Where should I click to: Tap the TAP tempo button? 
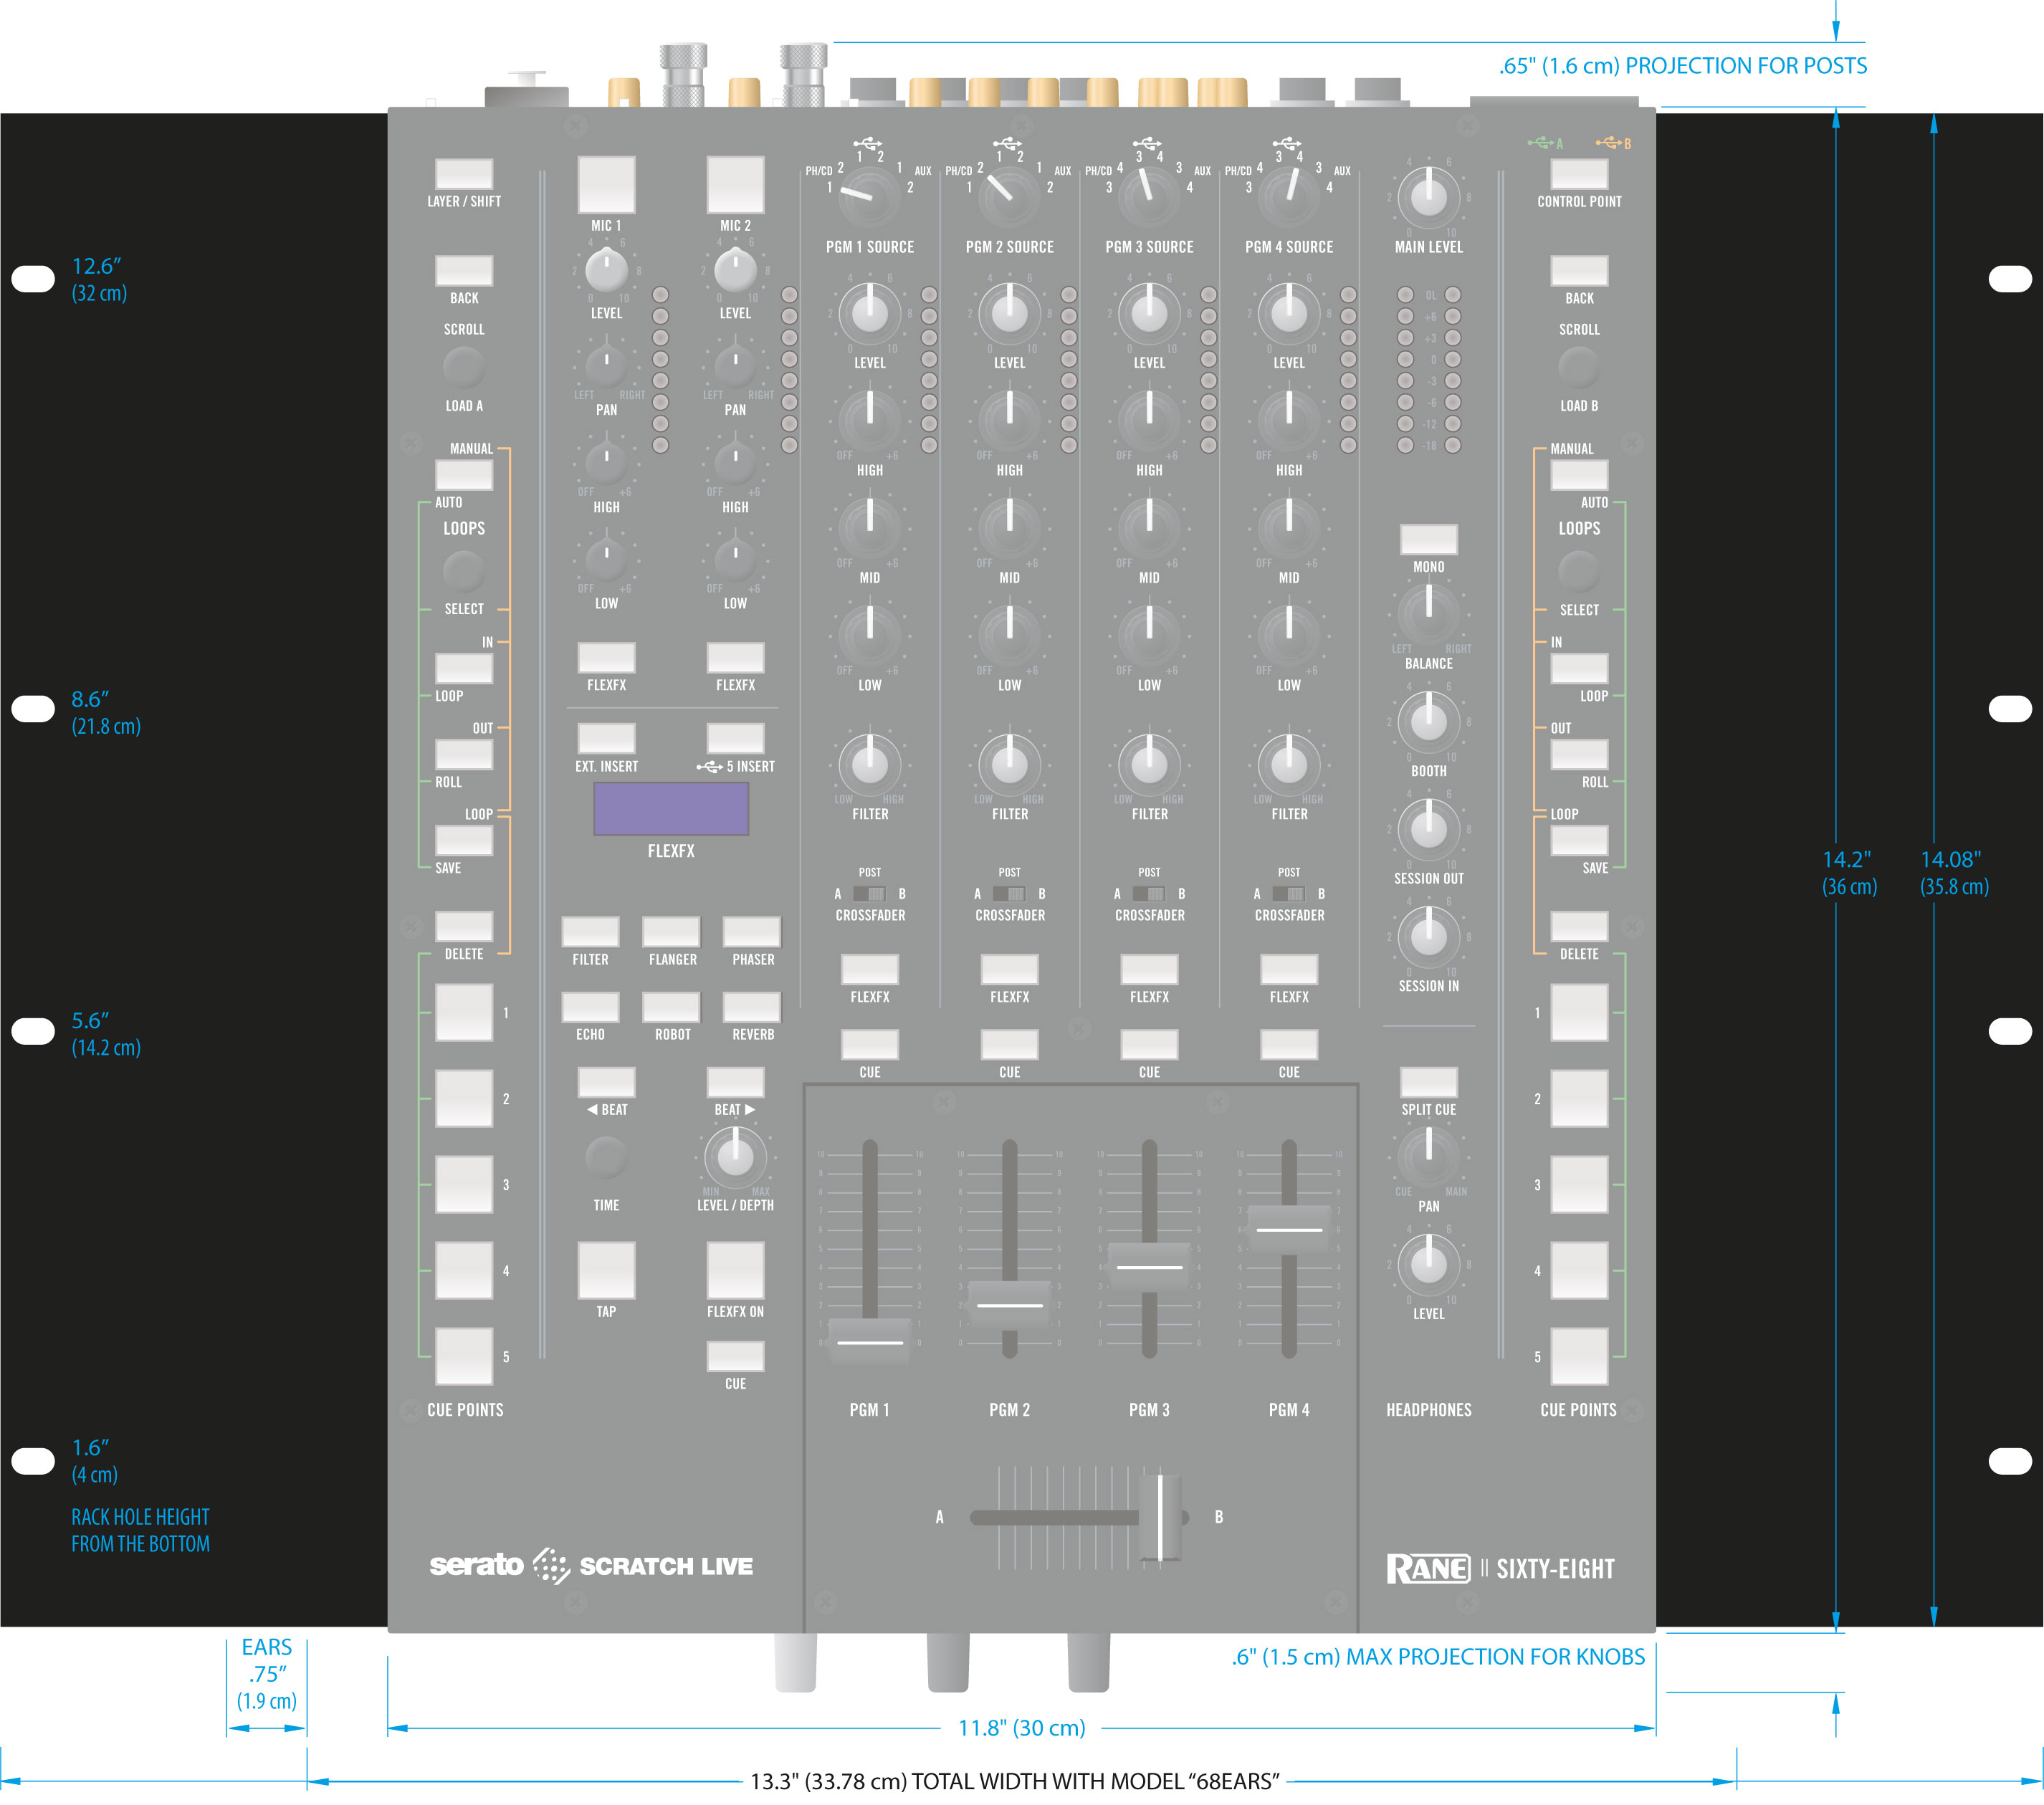pos(606,1270)
